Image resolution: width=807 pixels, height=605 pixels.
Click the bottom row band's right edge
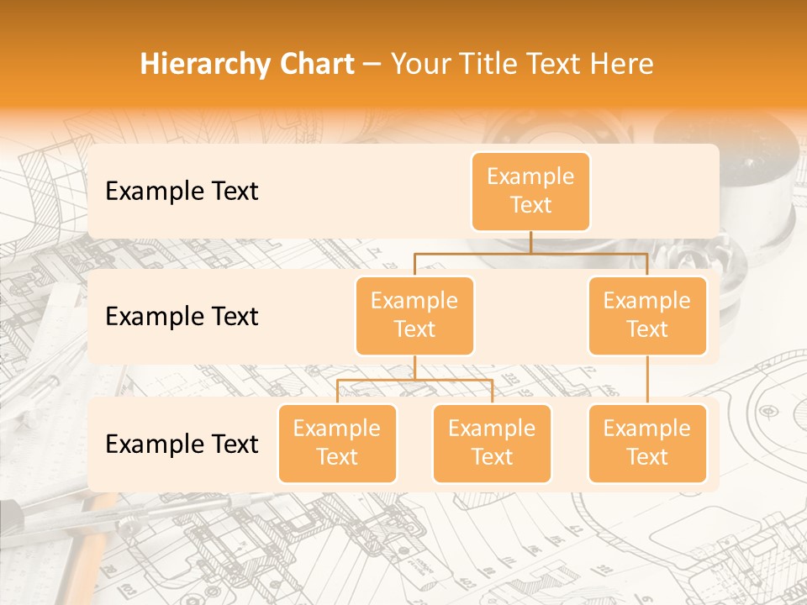click(714, 444)
